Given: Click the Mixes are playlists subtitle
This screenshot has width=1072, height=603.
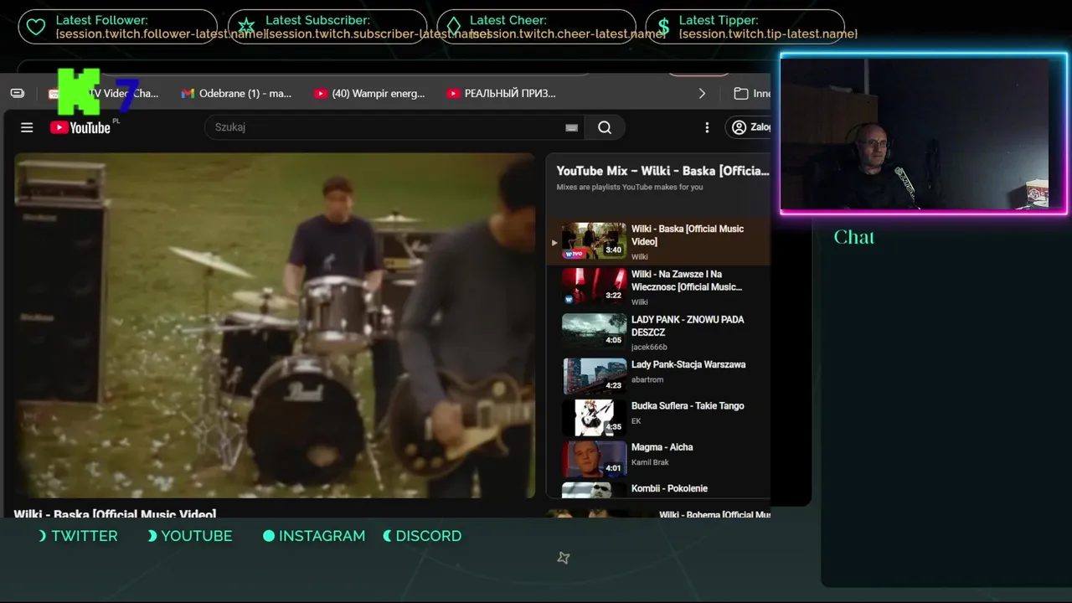Looking at the screenshot, I should [x=630, y=188].
